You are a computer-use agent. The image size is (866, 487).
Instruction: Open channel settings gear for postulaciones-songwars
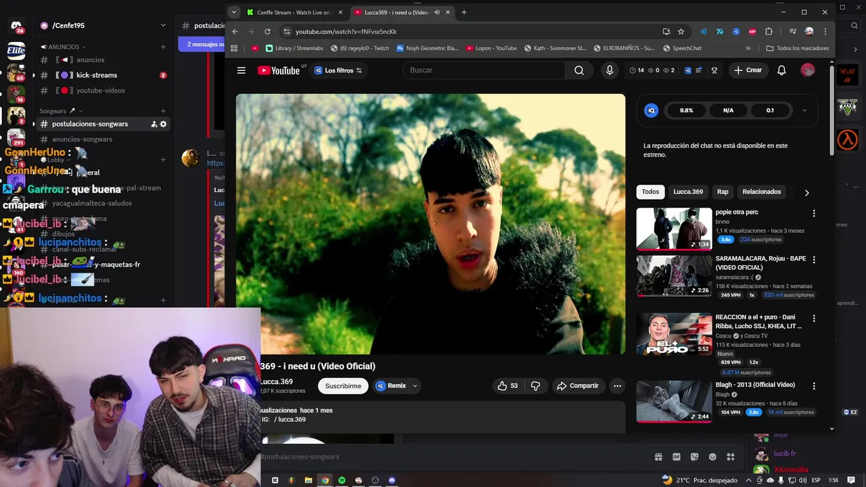point(163,124)
